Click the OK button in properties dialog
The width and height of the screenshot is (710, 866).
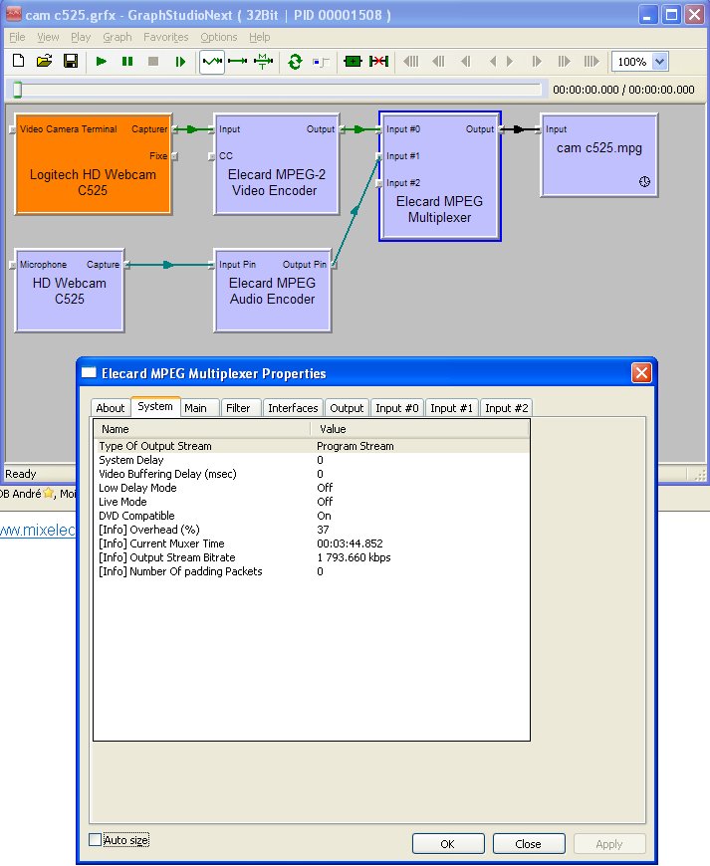(448, 844)
